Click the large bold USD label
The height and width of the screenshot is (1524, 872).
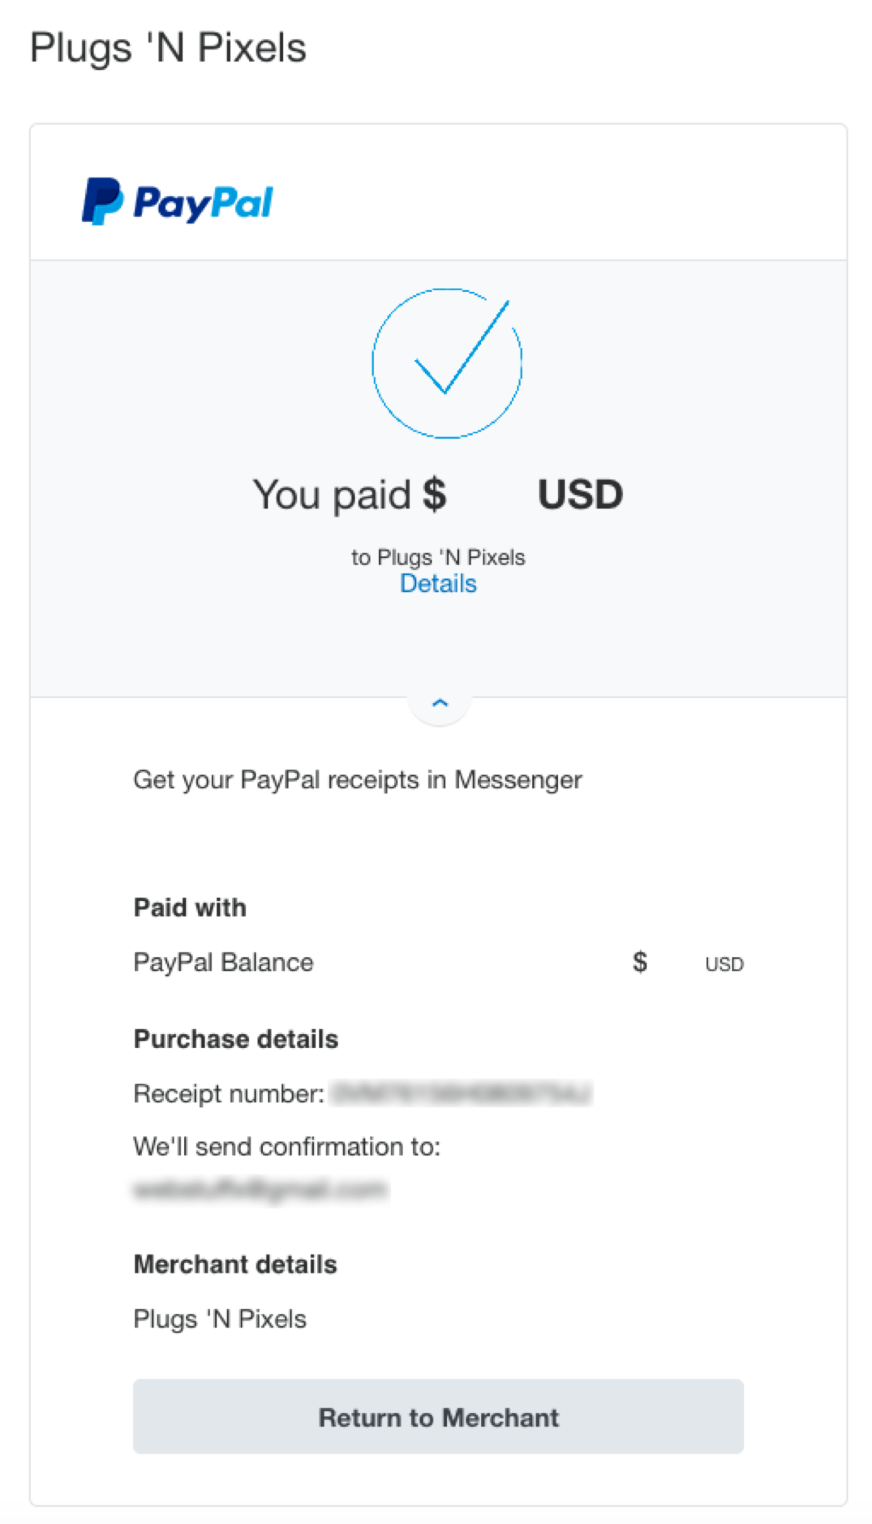[580, 495]
